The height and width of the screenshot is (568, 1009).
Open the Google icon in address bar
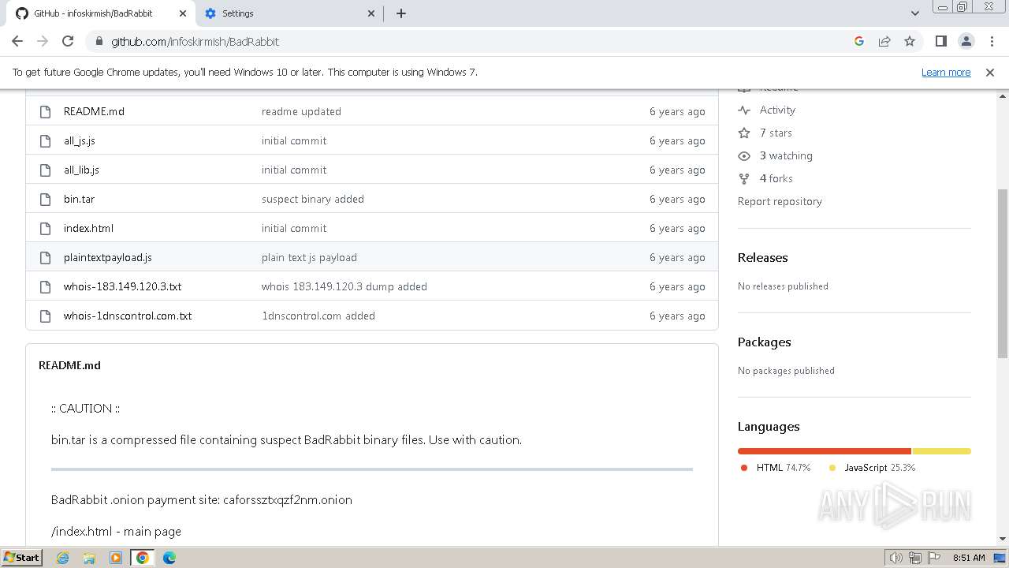point(859,41)
